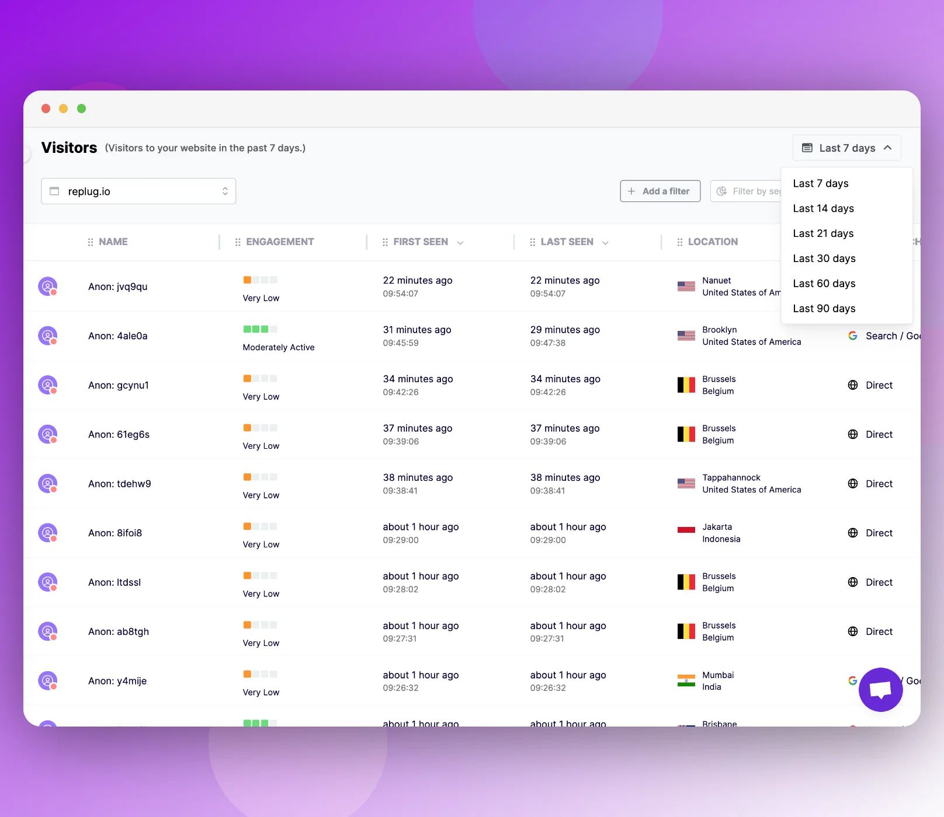Open visitor Anon: y4mije
This screenshot has height=817, width=944.
point(117,680)
